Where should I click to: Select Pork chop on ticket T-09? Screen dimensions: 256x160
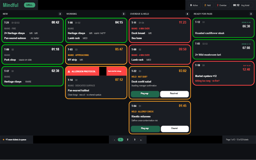tap(10, 60)
